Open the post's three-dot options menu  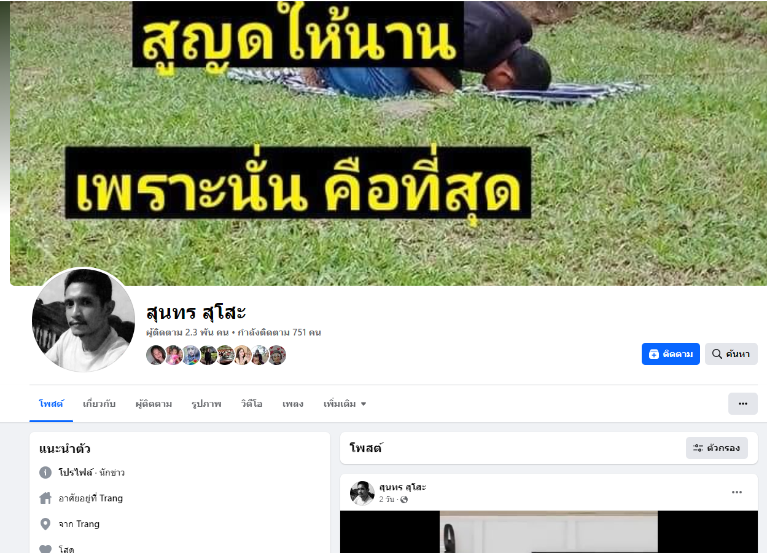737,492
